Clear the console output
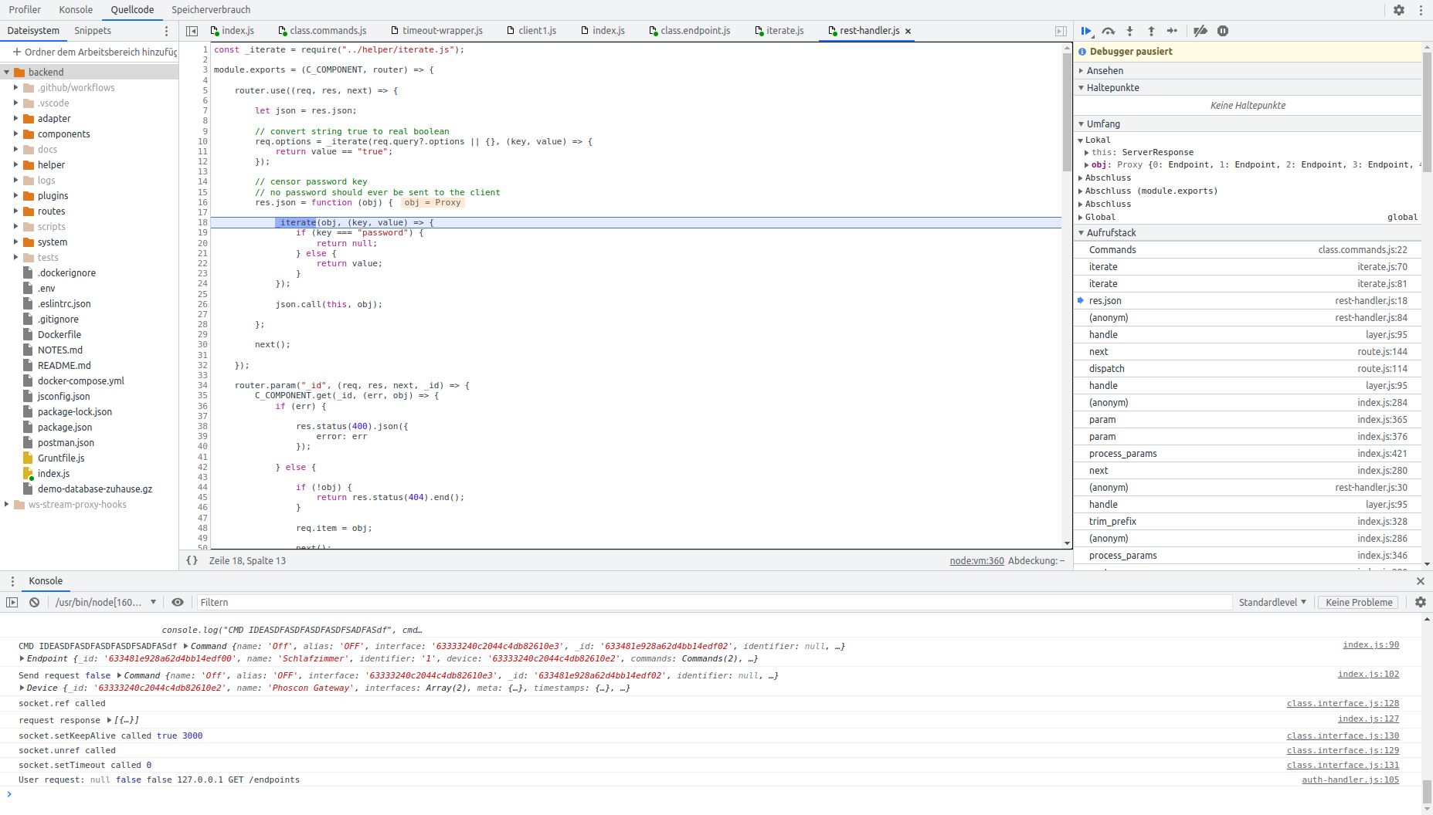 35,602
